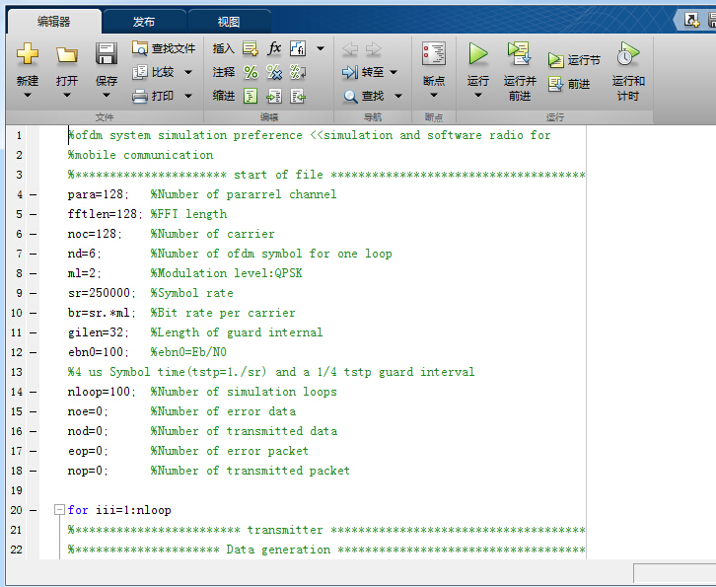Click line number 19 in gutter
The width and height of the screenshot is (716, 587).
coord(16,490)
